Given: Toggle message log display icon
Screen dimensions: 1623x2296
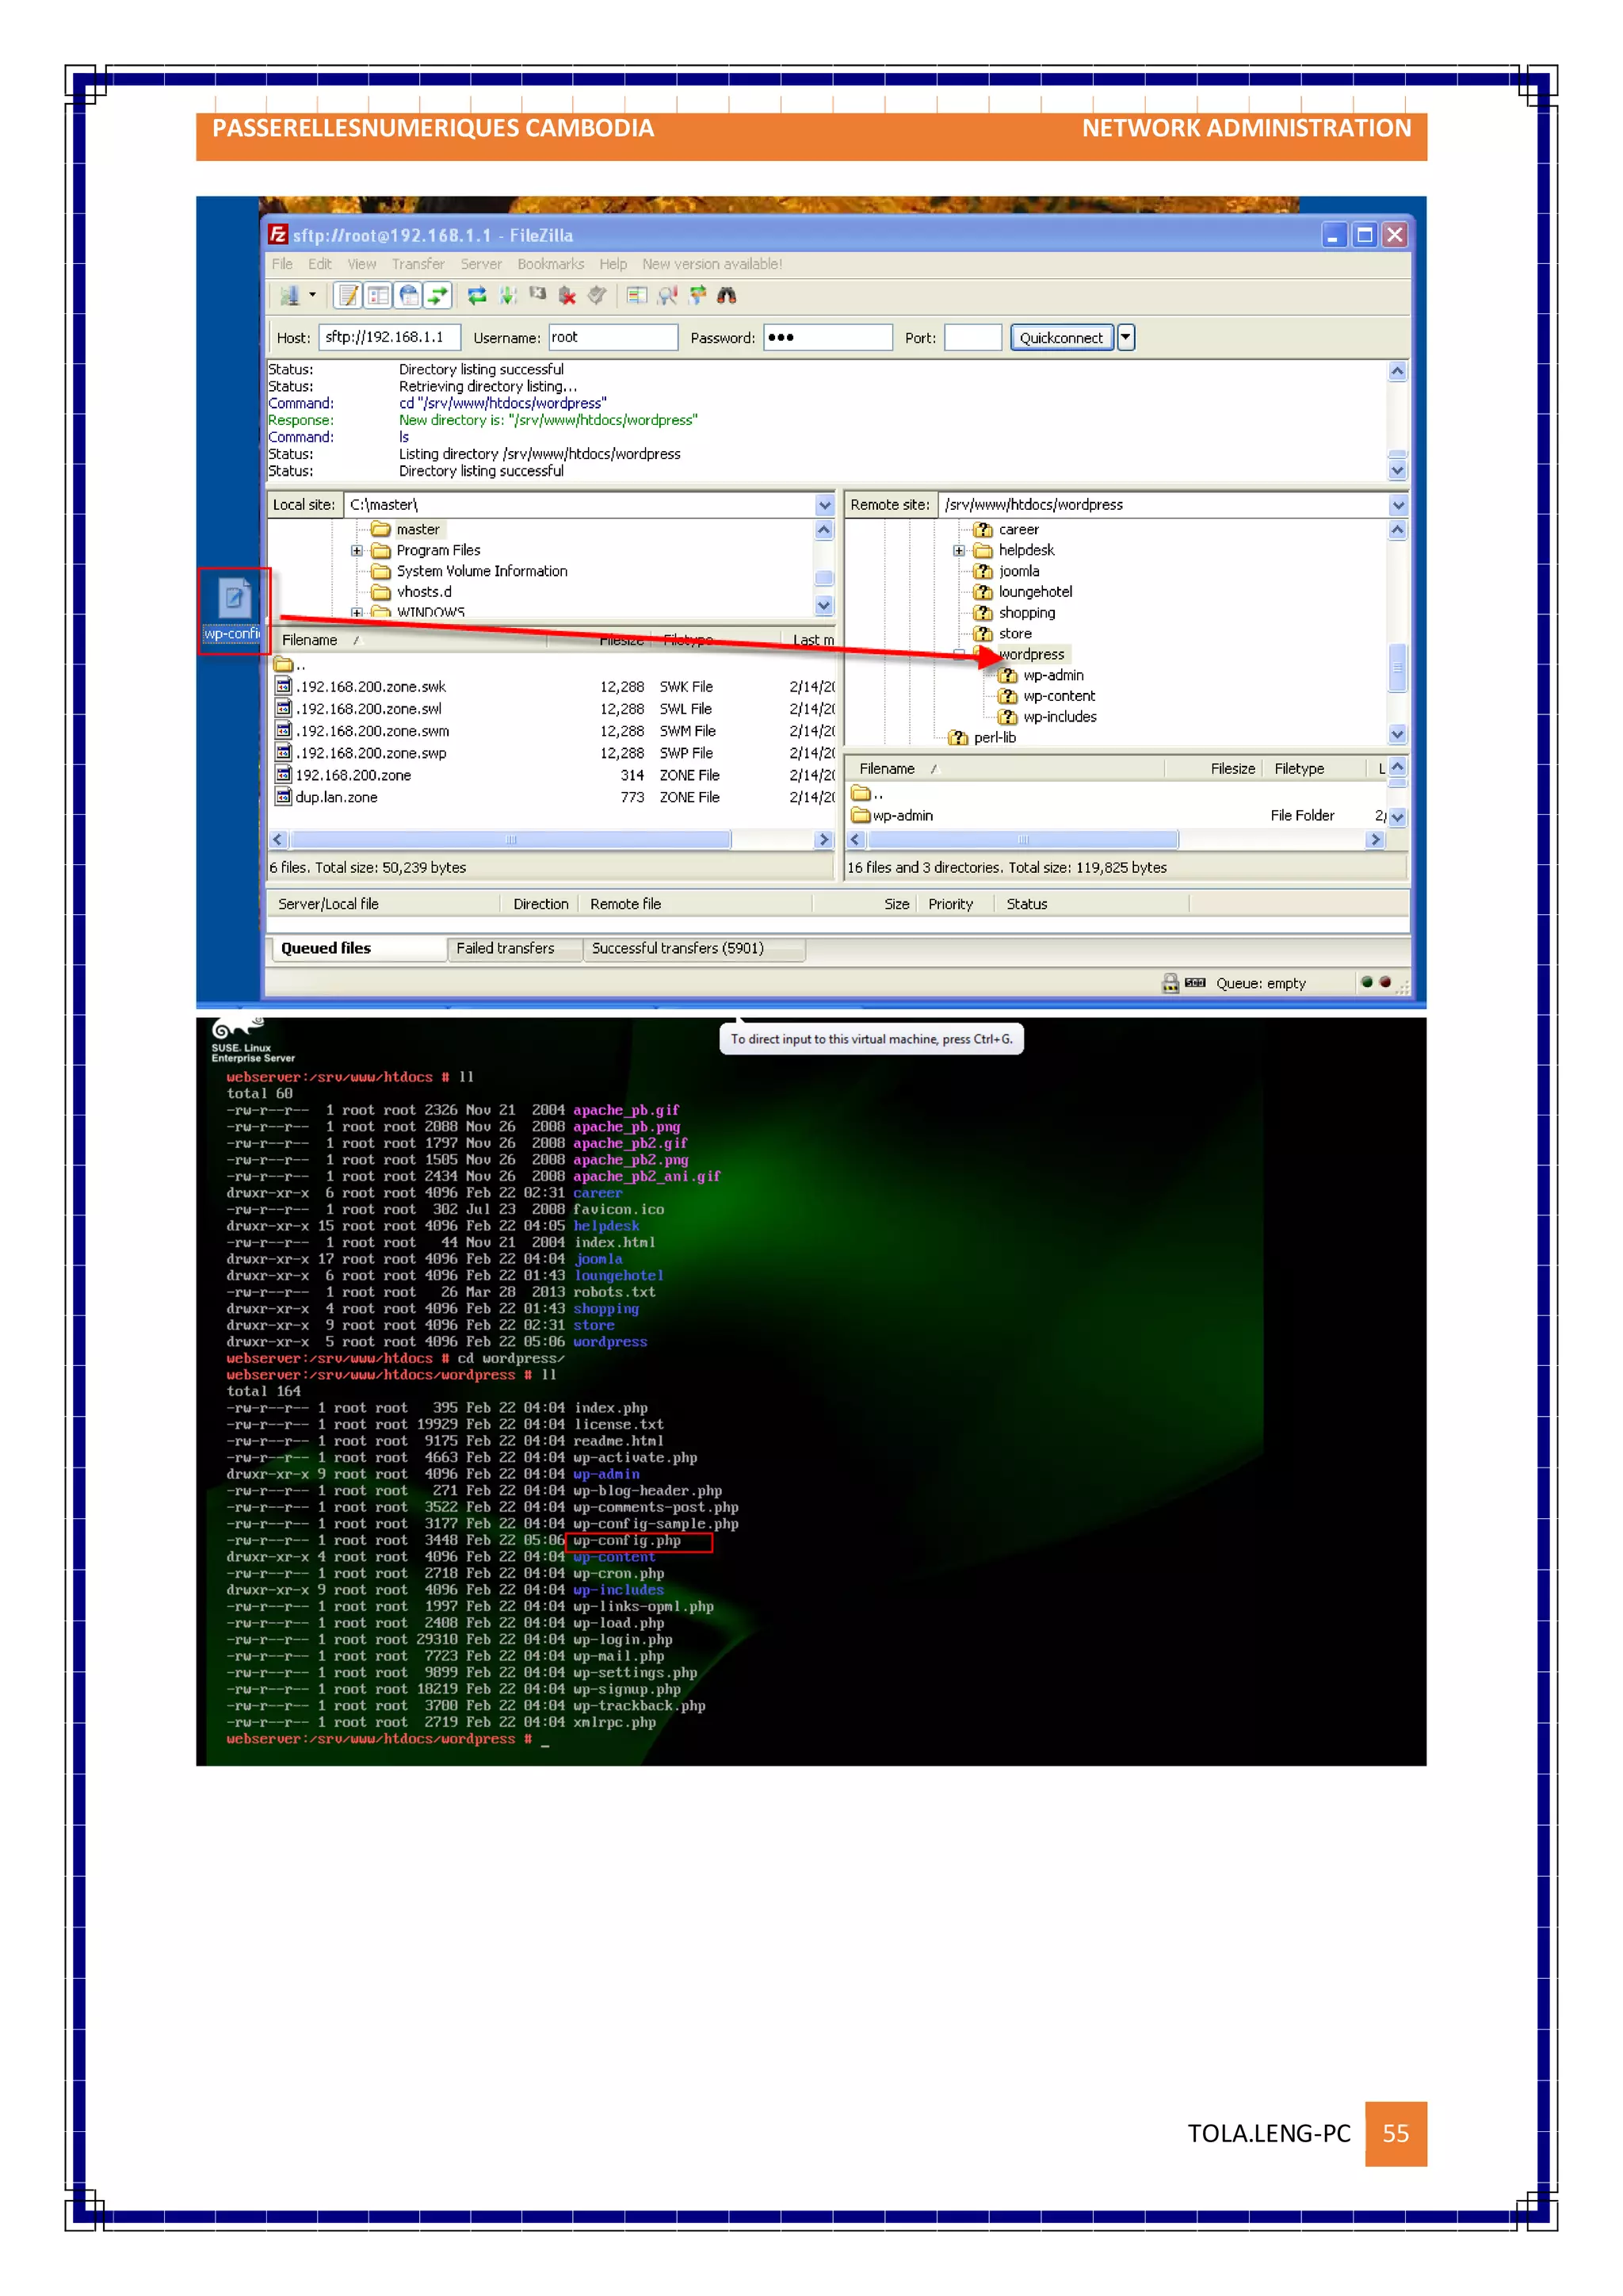Looking at the screenshot, I should point(348,296).
